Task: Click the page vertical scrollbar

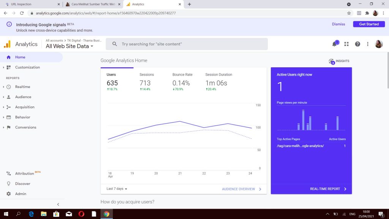Action: tap(387, 70)
